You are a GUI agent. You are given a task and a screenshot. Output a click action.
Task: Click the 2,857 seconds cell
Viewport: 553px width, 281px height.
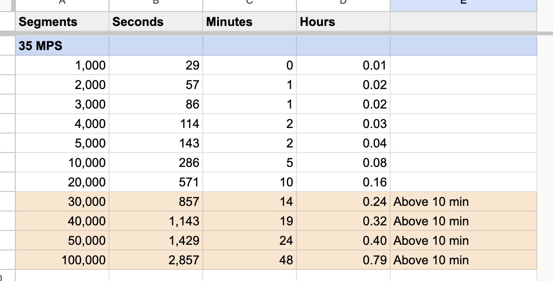point(156,260)
